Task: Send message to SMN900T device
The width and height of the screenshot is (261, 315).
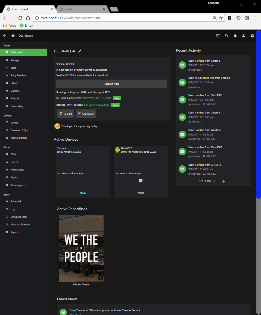Action: 141,181
